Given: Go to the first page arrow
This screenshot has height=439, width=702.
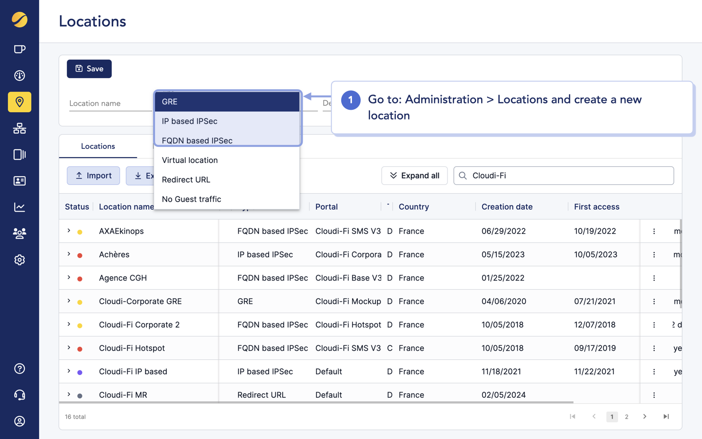Looking at the screenshot, I should pyautogui.click(x=573, y=417).
